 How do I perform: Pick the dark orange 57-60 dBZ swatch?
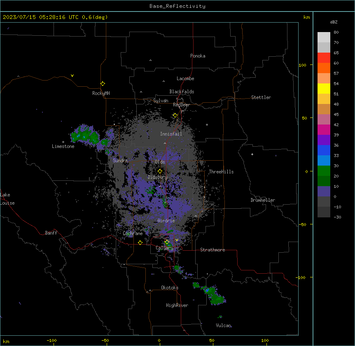[324, 68]
